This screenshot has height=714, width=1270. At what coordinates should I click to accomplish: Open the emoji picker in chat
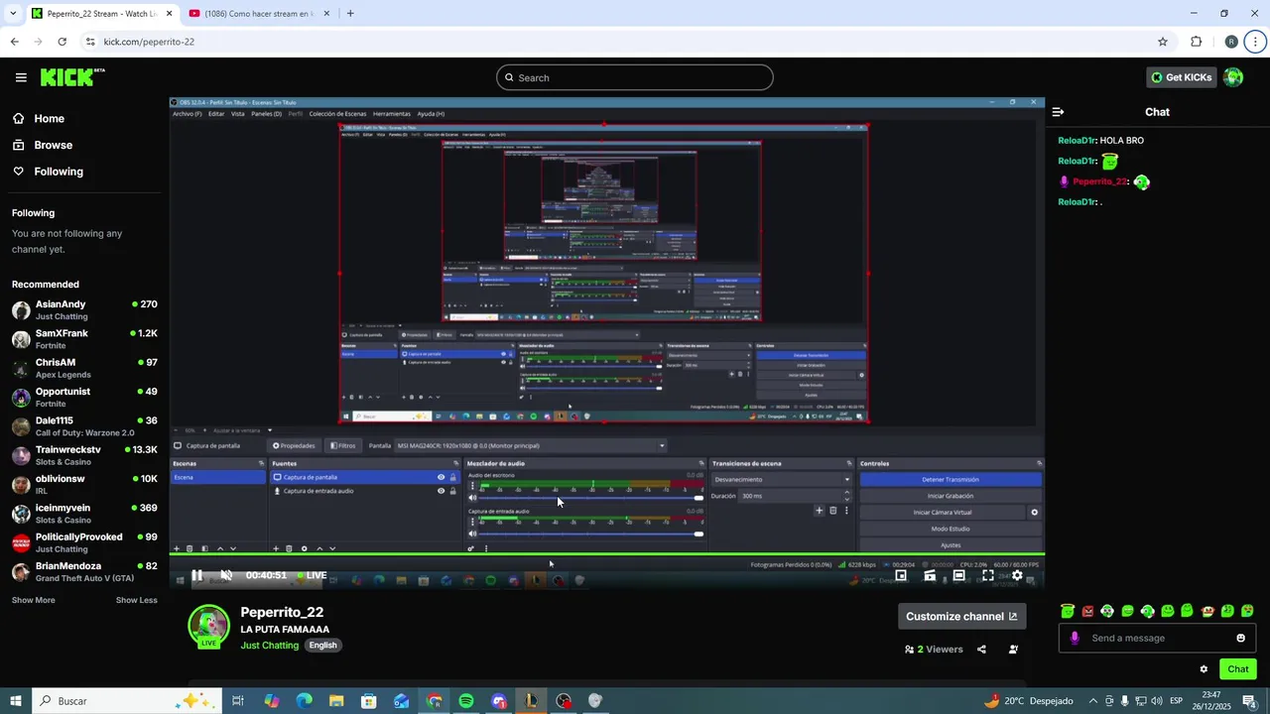click(x=1240, y=638)
